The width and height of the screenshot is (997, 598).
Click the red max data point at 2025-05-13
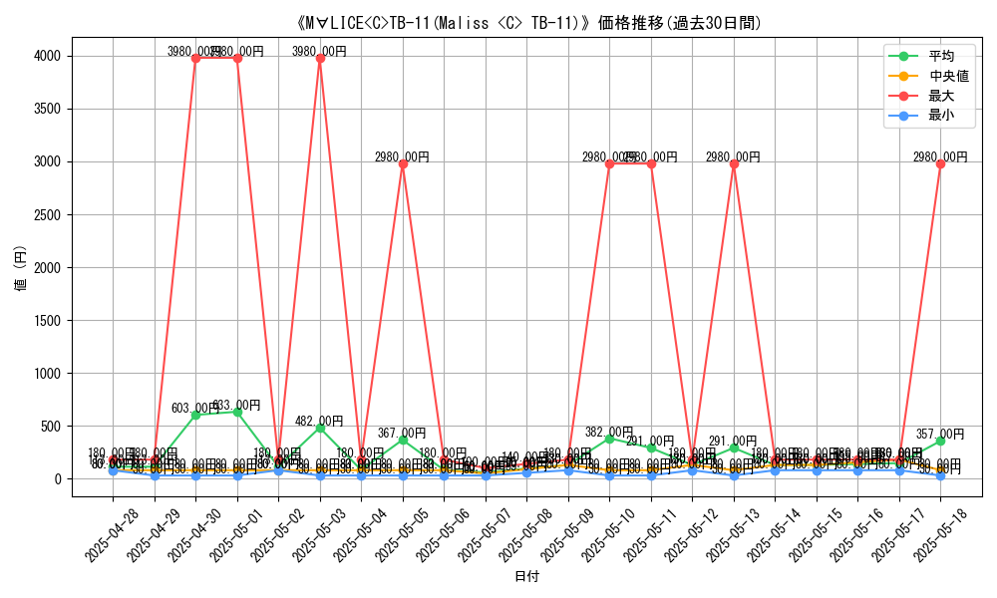[735, 164]
